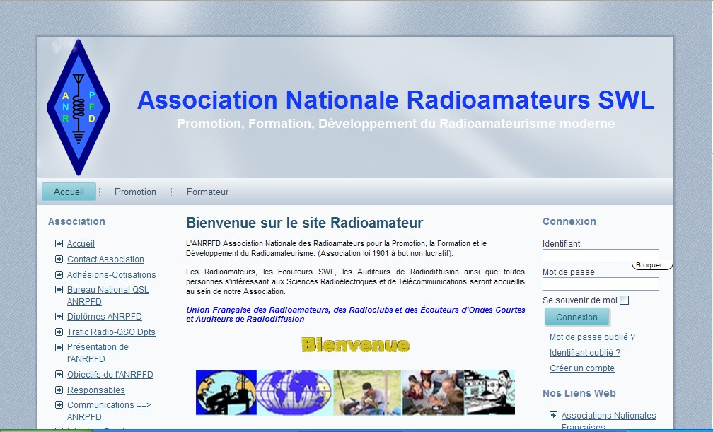Screen dimensions: 713x432
Task: Open the Identifiant oublié link
Action: point(585,352)
